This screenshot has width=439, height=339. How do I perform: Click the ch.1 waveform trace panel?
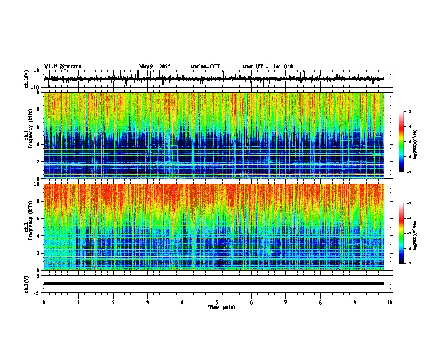[x=217, y=79]
